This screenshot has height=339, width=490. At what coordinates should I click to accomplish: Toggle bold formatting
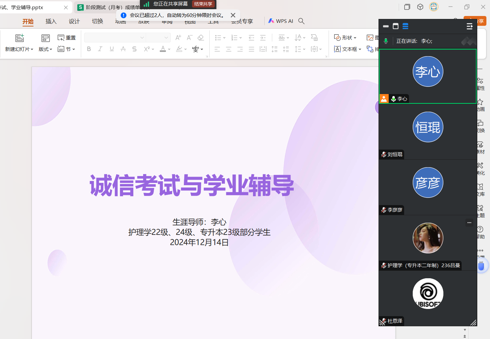89,49
